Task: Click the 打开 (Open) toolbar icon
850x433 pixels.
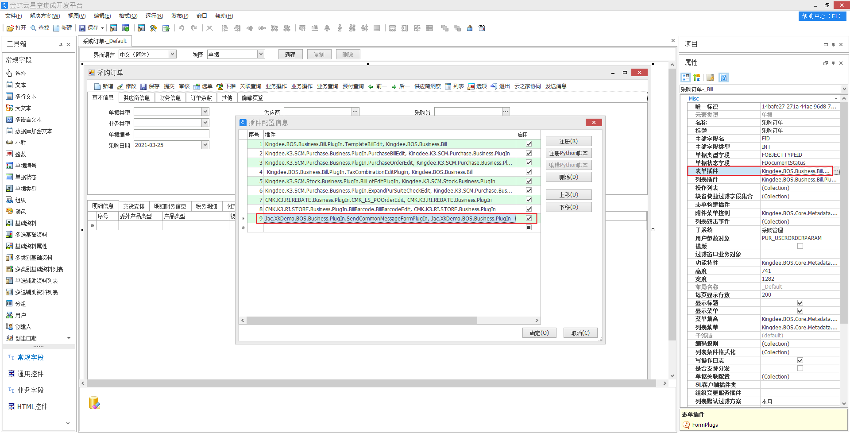Action: [x=10, y=28]
